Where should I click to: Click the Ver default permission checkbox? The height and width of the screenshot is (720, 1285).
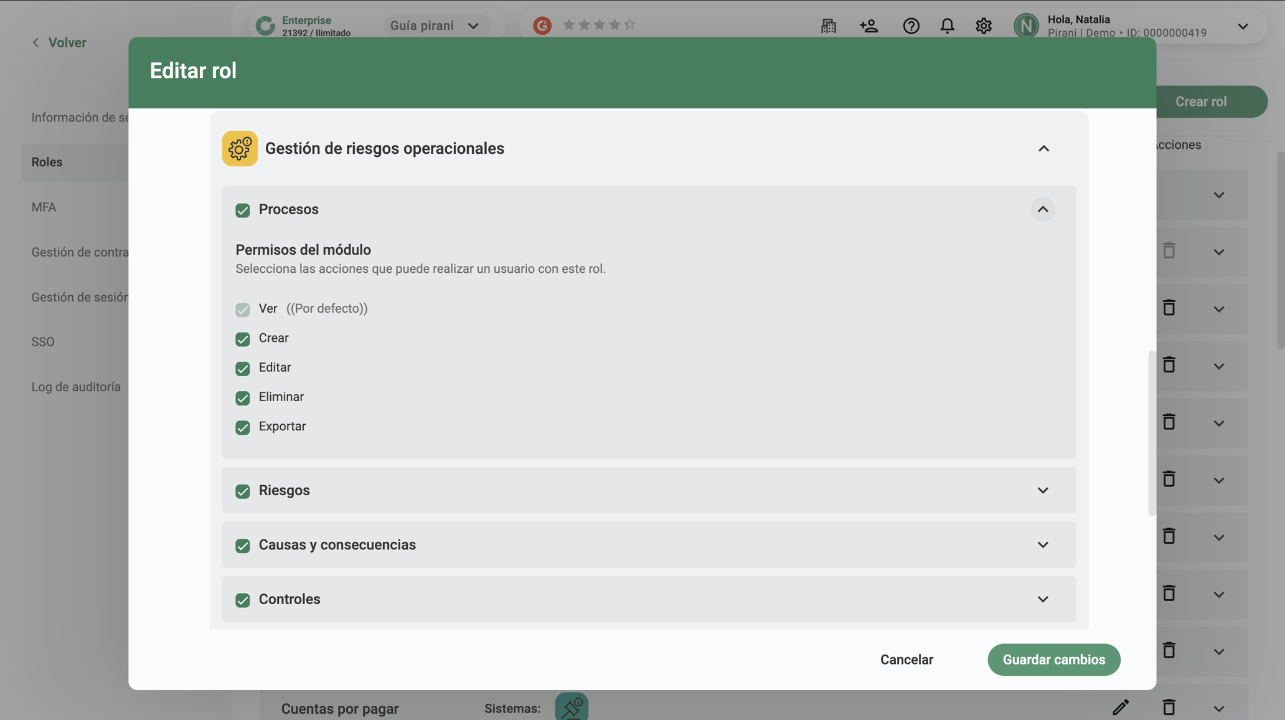243,310
